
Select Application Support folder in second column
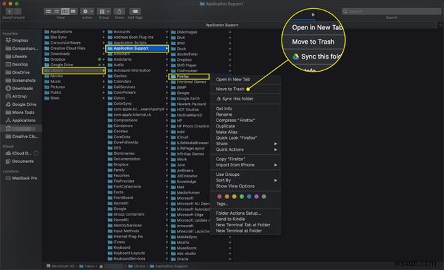pyautogui.click(x=137, y=48)
